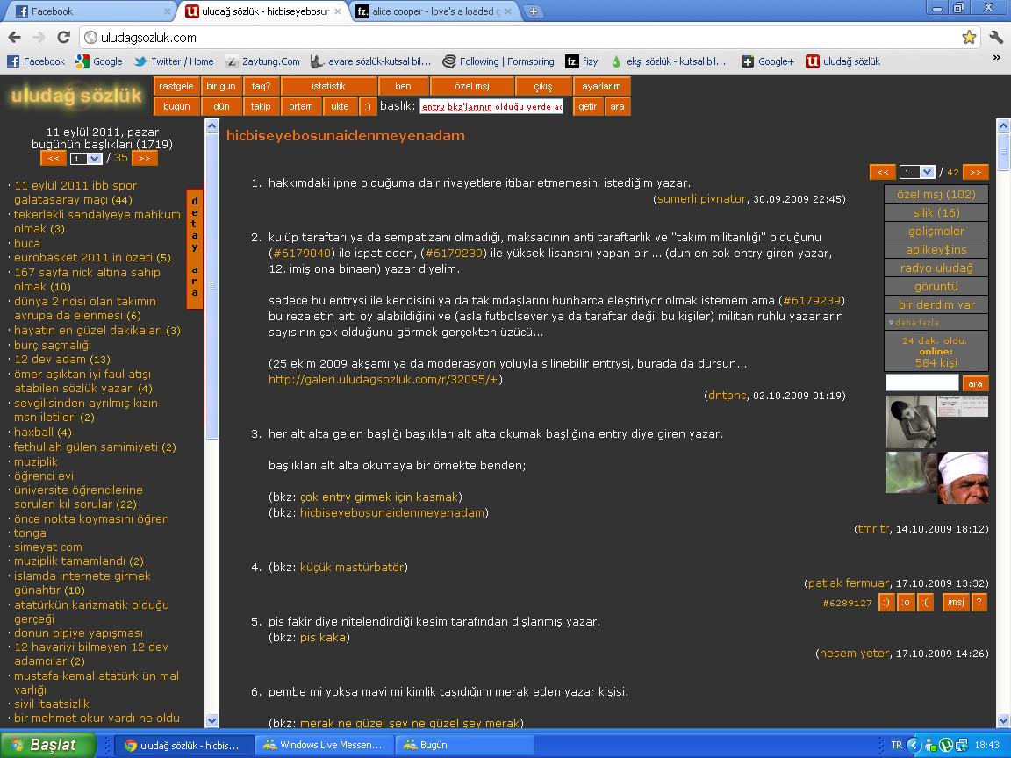Open 'küçük mastürbatör' bkz link
Image resolution: width=1011 pixels, height=758 pixels.
(351, 568)
